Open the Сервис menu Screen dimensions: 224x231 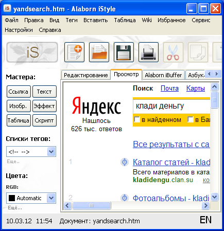201,20
